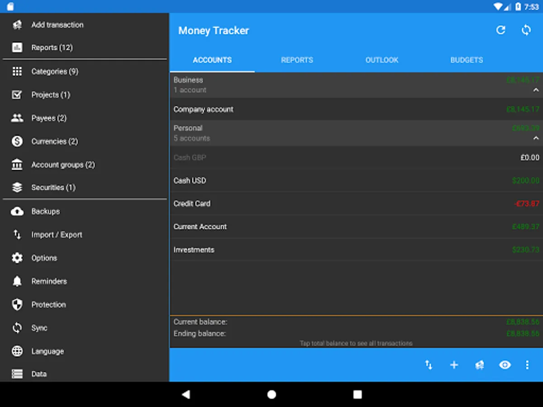Viewport: 543px width, 407px height.
Task: Open the Options gear icon
Action: (17, 258)
